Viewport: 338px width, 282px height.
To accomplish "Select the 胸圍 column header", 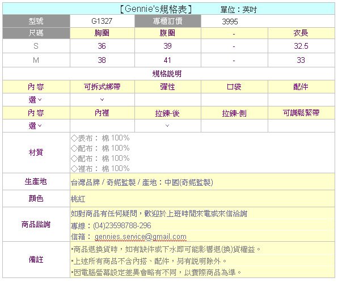I will coord(102,33).
